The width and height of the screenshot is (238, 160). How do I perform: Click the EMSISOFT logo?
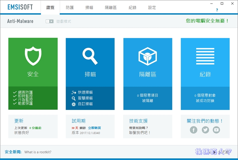(20, 7)
